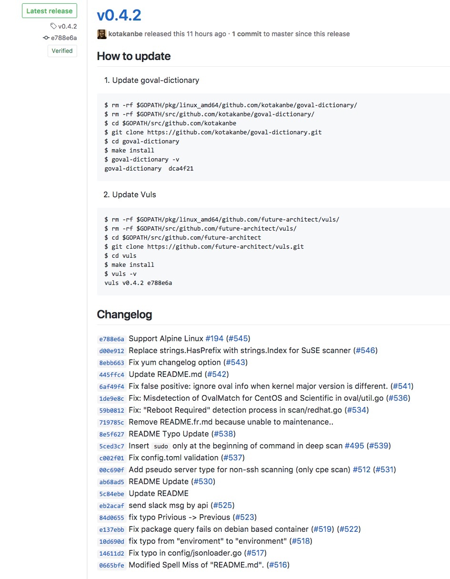Open the kotakanbe author profile link
Image resolution: width=450 pixels, height=579 pixels.
pyautogui.click(x=125, y=34)
